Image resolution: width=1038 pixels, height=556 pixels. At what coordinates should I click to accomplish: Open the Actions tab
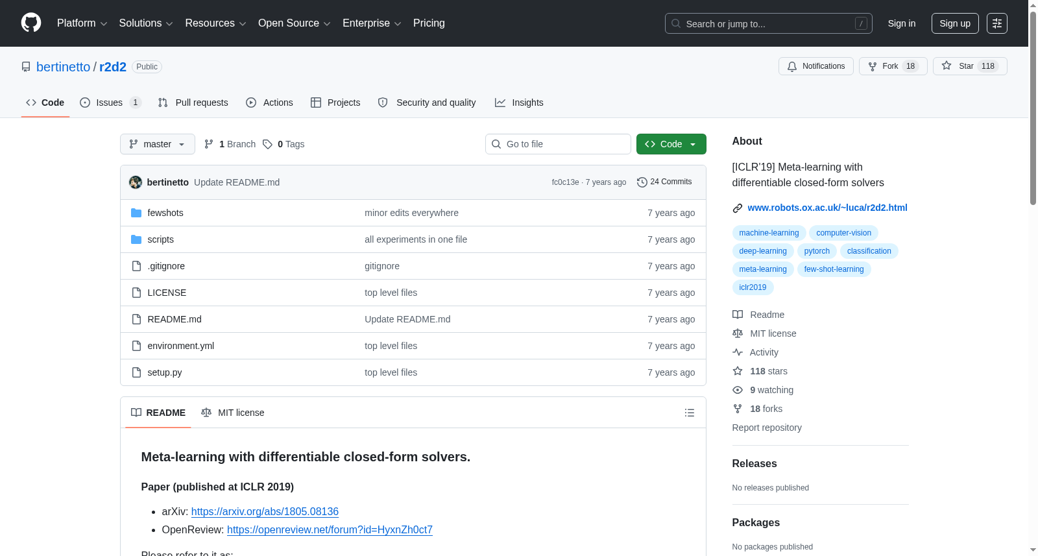(x=270, y=103)
